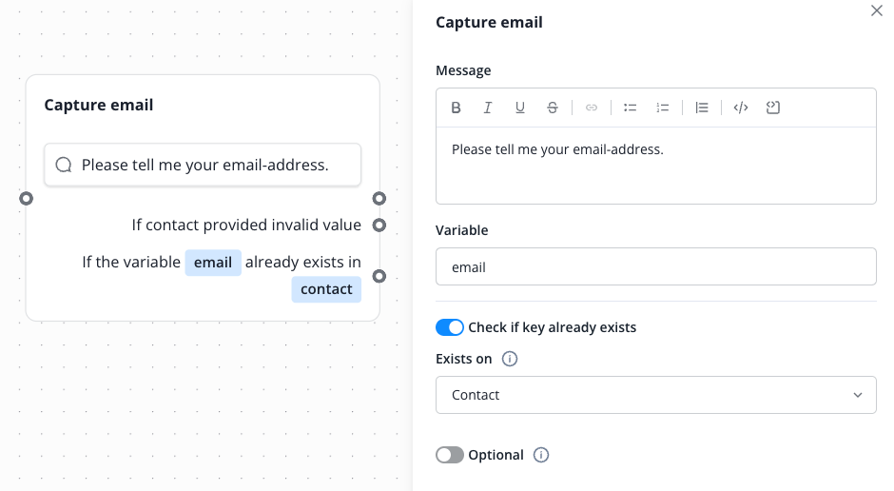Click into the Message text area
This screenshot has height=491, width=894.
(655, 171)
